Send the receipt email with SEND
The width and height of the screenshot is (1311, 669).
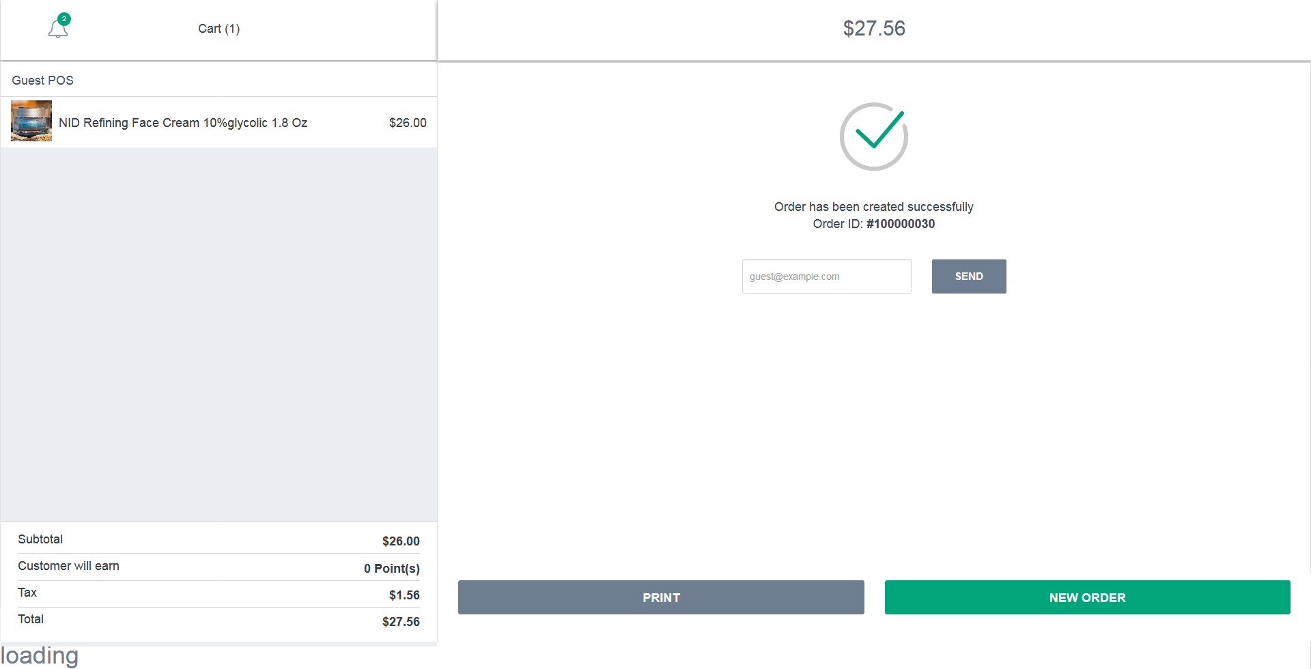(x=969, y=276)
